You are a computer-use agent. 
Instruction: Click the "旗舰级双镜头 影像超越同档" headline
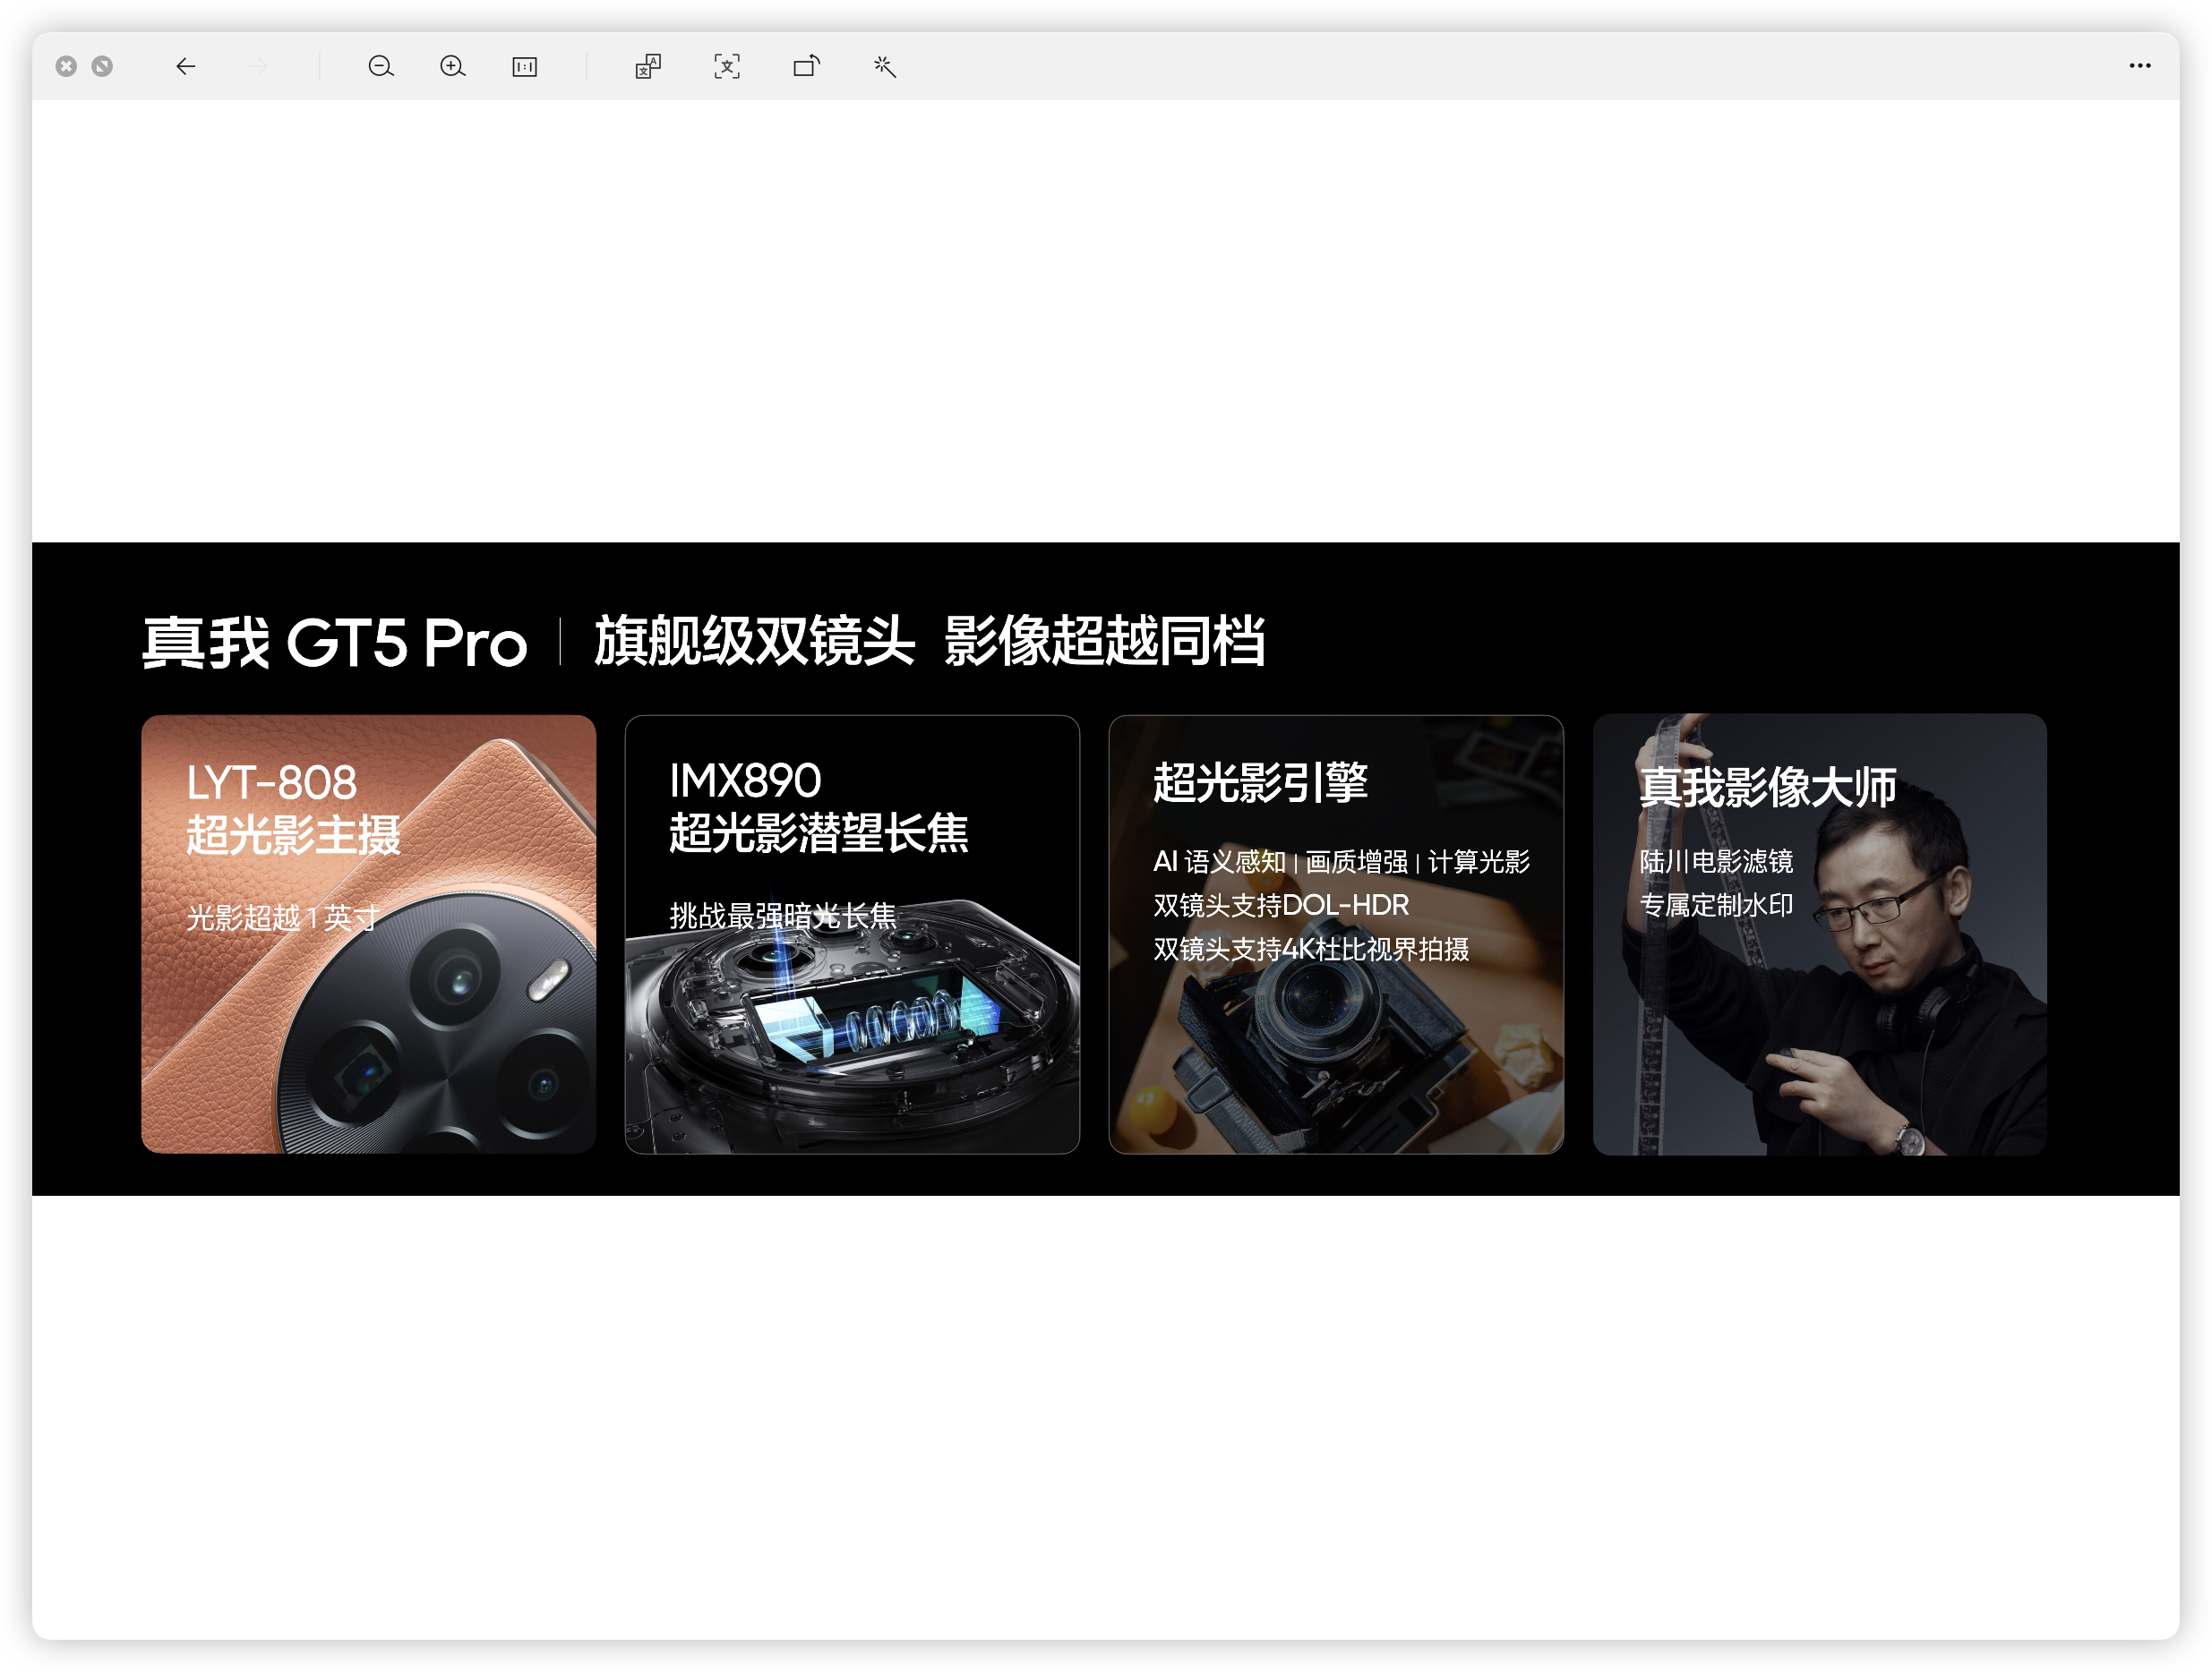(x=930, y=641)
